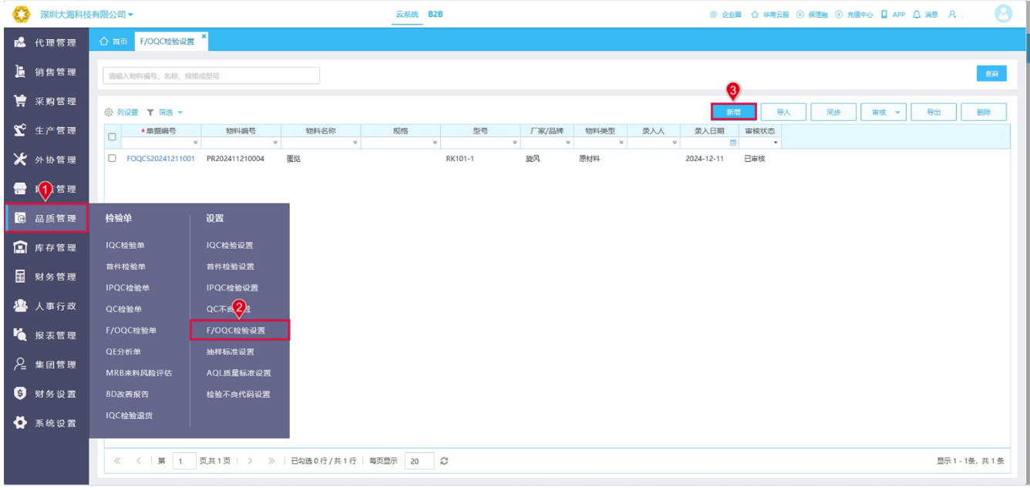The image size is (1030, 490).
Task: Open the 集团管理 sidebar module
Action: pyautogui.click(x=46, y=365)
